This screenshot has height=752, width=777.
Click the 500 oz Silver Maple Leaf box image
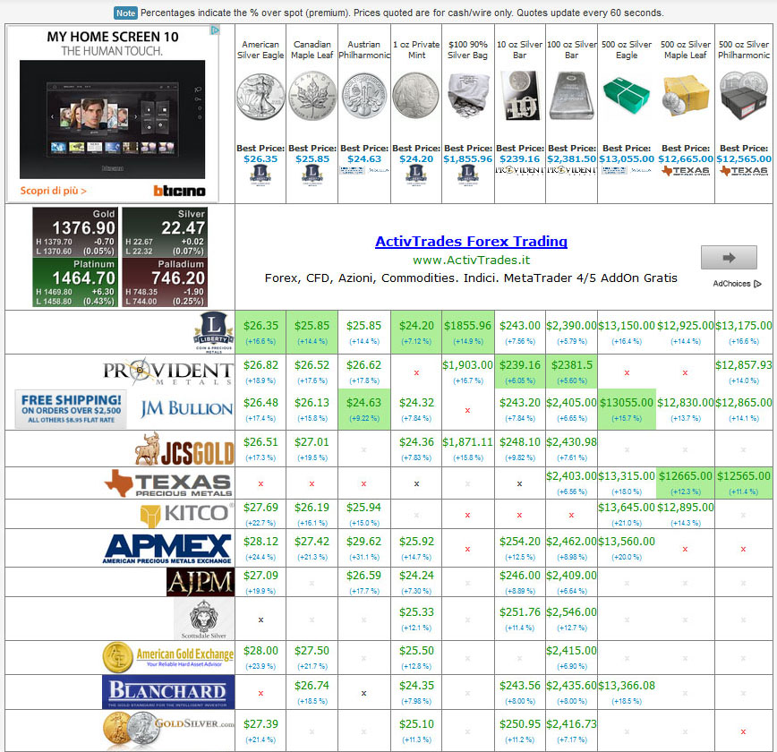tap(686, 96)
